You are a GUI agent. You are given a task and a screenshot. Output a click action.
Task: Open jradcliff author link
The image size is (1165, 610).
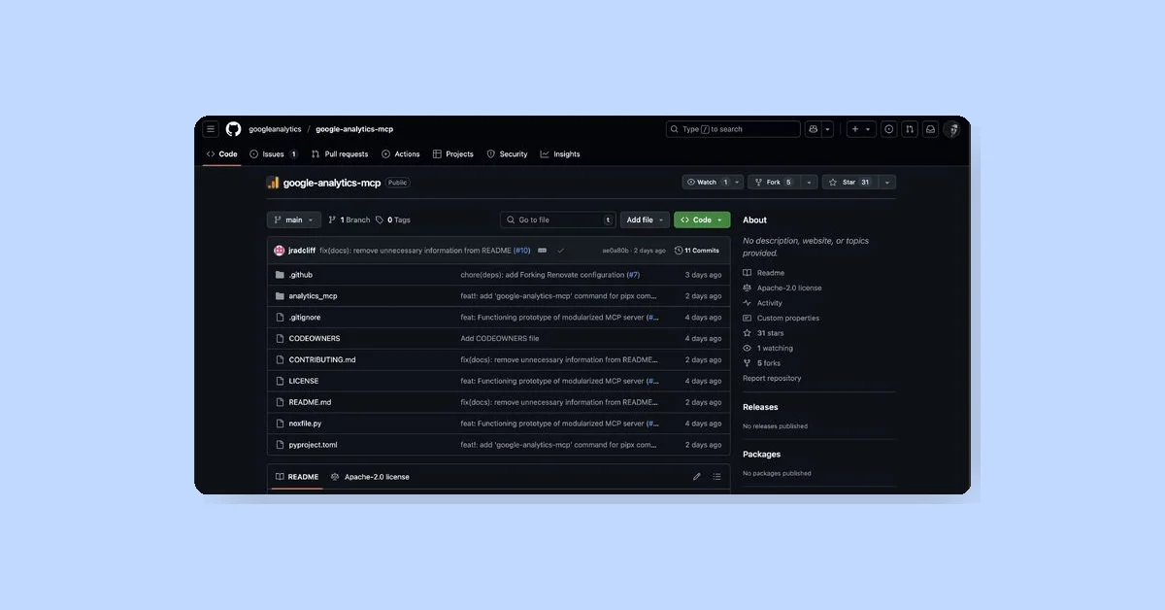point(302,251)
